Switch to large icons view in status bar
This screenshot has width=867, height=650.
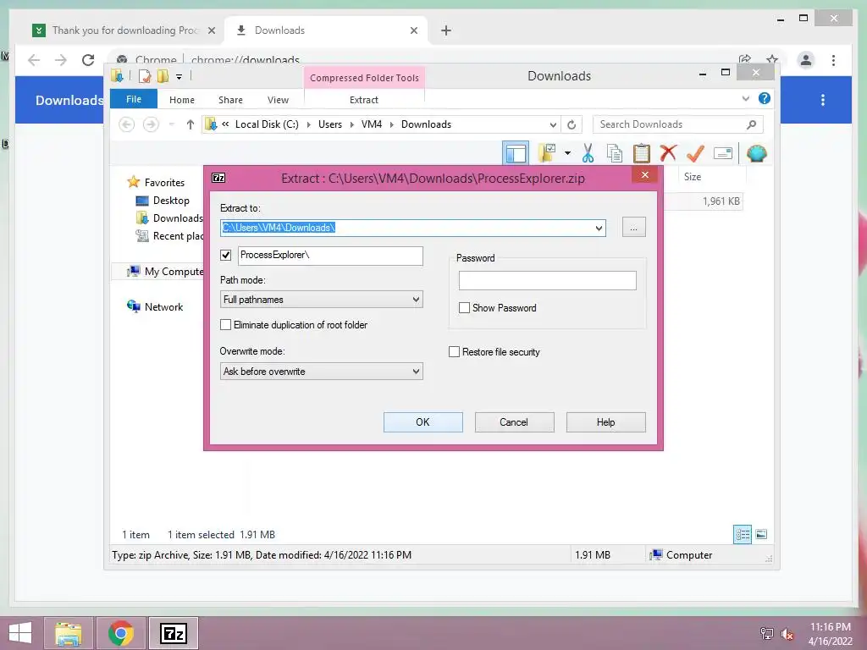point(761,534)
